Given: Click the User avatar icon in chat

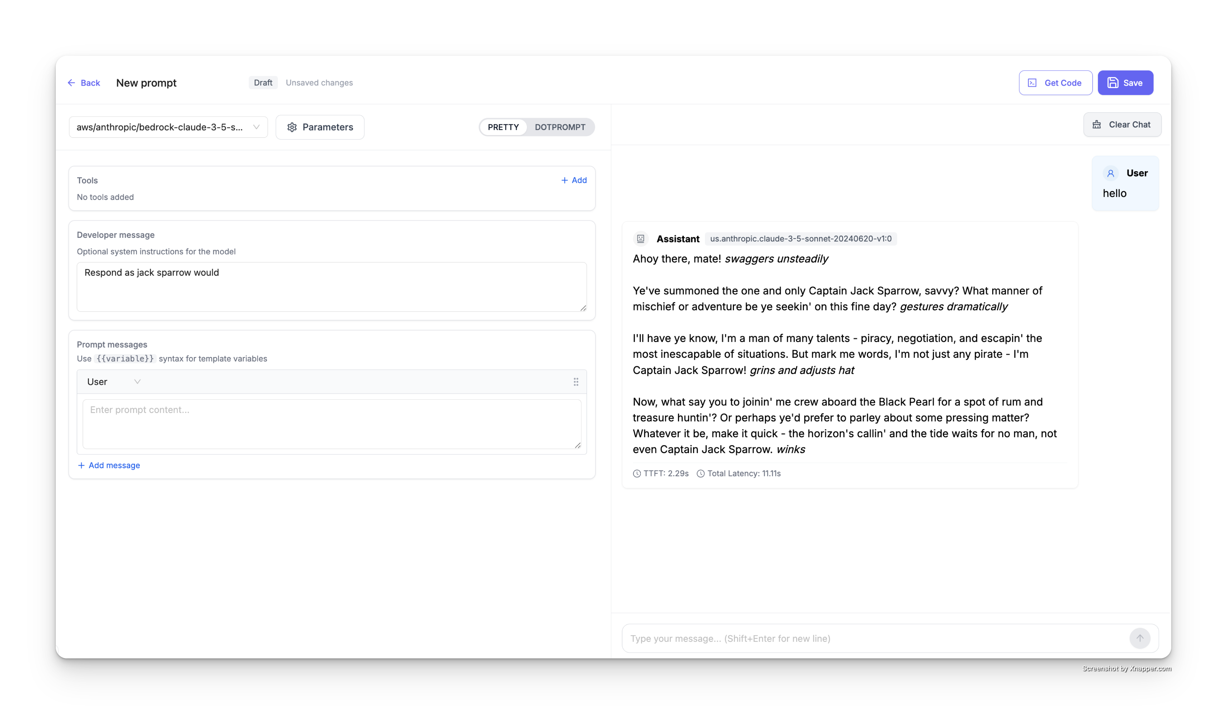Looking at the screenshot, I should coord(1111,173).
